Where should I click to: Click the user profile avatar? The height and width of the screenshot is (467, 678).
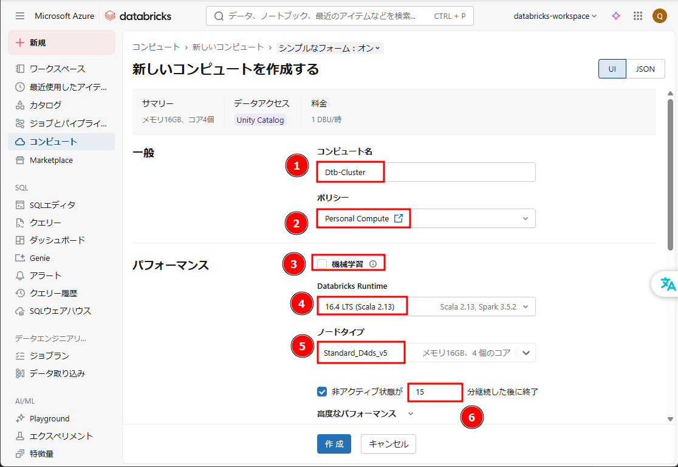point(659,16)
